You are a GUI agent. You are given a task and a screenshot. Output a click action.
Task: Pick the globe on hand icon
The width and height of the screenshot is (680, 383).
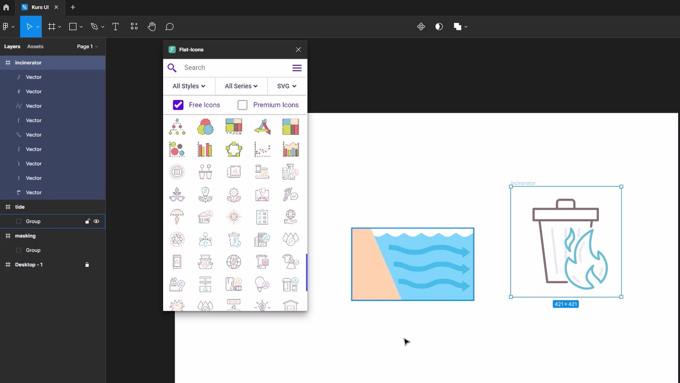click(x=290, y=217)
